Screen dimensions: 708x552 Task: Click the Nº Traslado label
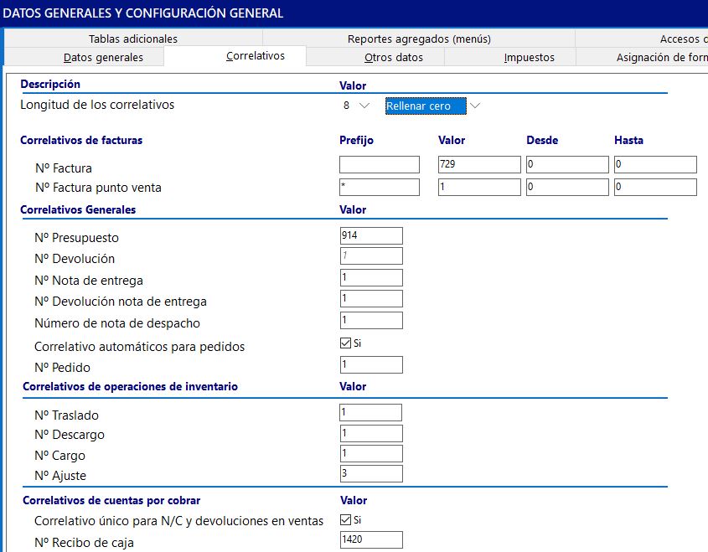point(66,415)
